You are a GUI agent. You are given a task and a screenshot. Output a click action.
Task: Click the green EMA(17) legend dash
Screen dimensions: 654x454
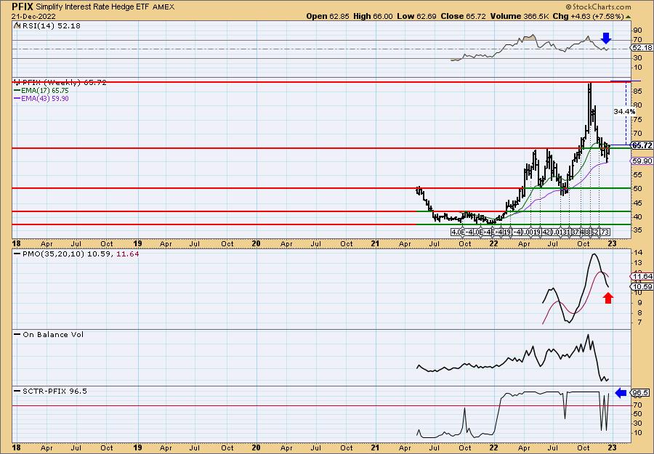(x=17, y=91)
